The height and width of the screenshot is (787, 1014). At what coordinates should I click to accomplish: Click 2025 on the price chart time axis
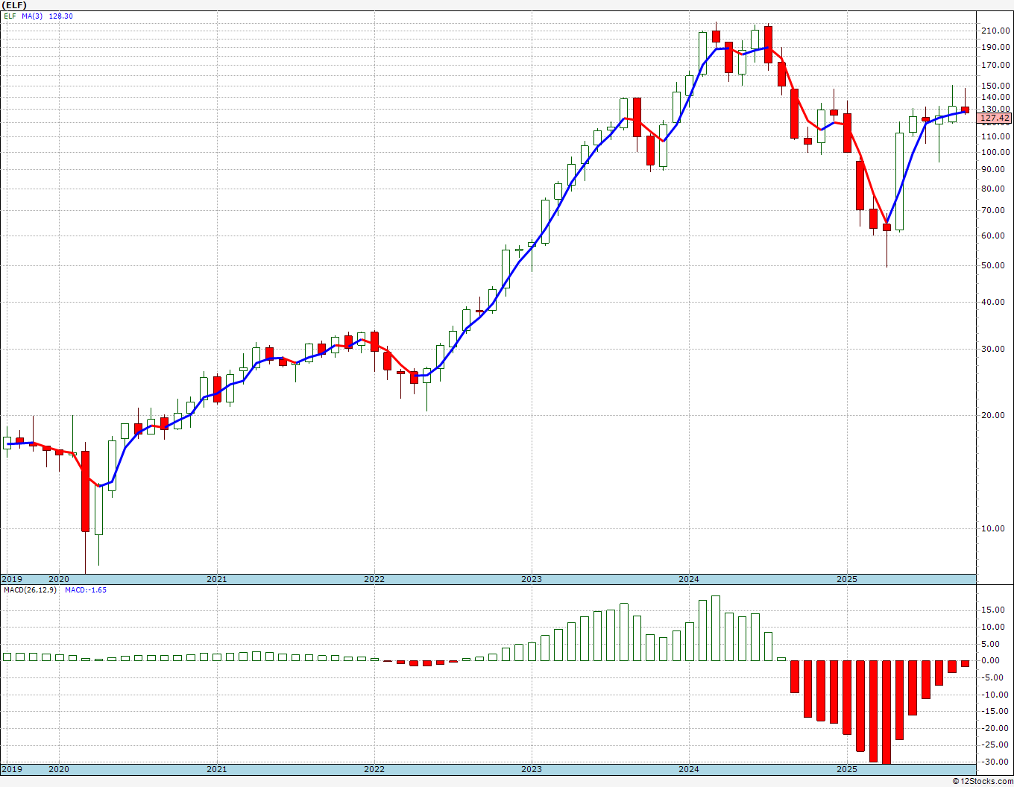[x=847, y=579]
